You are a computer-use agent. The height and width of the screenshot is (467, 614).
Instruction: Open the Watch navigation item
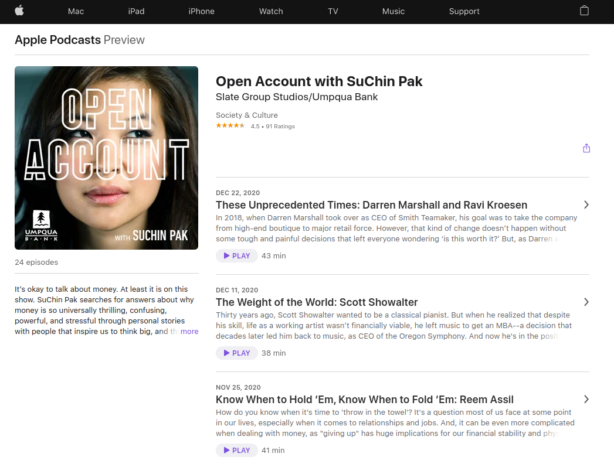coord(271,11)
